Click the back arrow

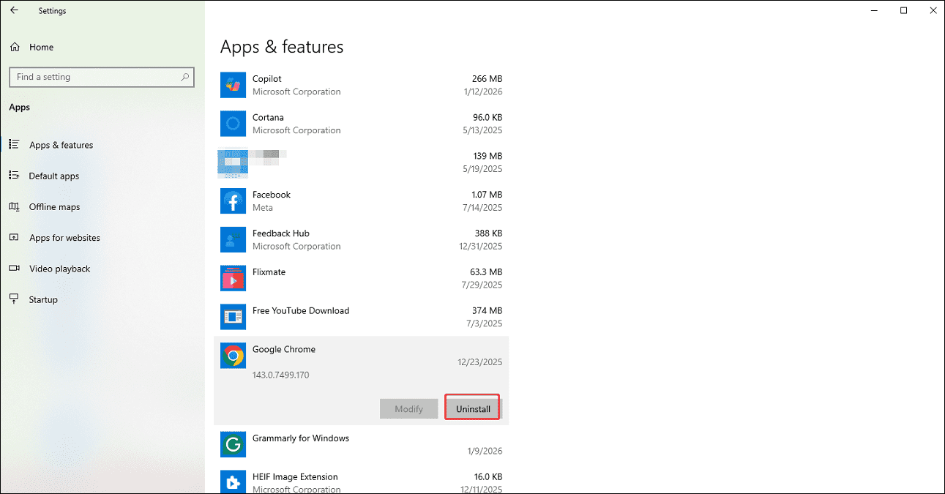(x=14, y=10)
